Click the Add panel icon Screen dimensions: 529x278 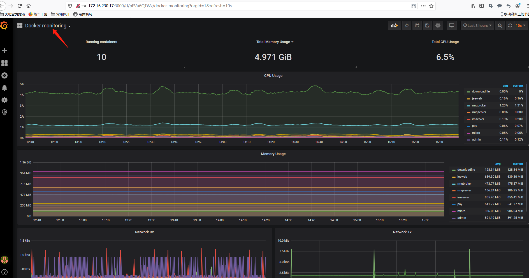(x=395, y=25)
